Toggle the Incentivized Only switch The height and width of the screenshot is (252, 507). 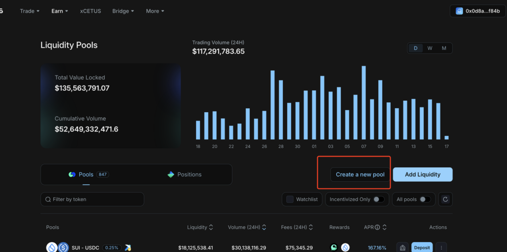[x=379, y=200]
